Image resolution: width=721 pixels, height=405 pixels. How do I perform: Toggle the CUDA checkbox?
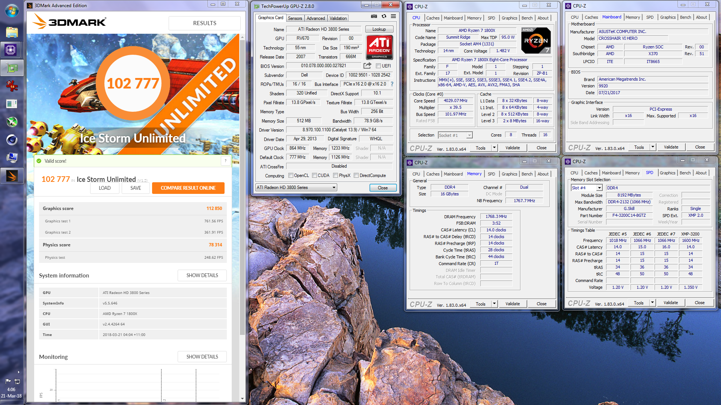click(314, 175)
